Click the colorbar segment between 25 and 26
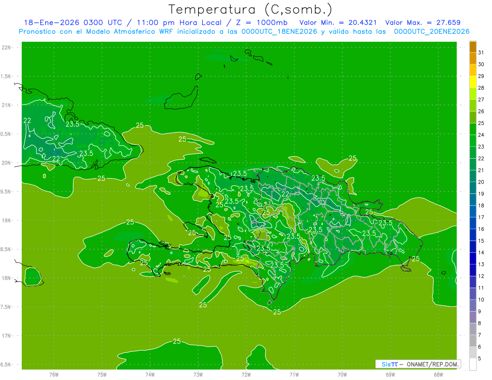Viewport: 492px width, 380px height. point(473,118)
